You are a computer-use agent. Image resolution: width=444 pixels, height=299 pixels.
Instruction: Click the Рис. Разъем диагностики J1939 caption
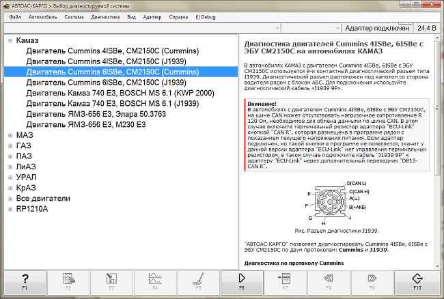[337, 231]
